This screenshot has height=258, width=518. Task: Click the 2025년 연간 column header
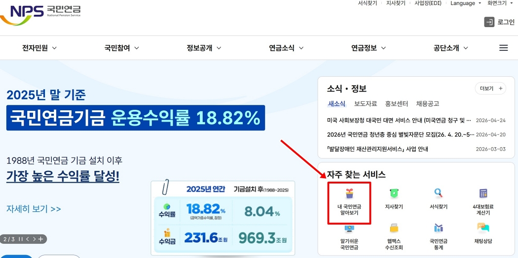click(x=206, y=189)
